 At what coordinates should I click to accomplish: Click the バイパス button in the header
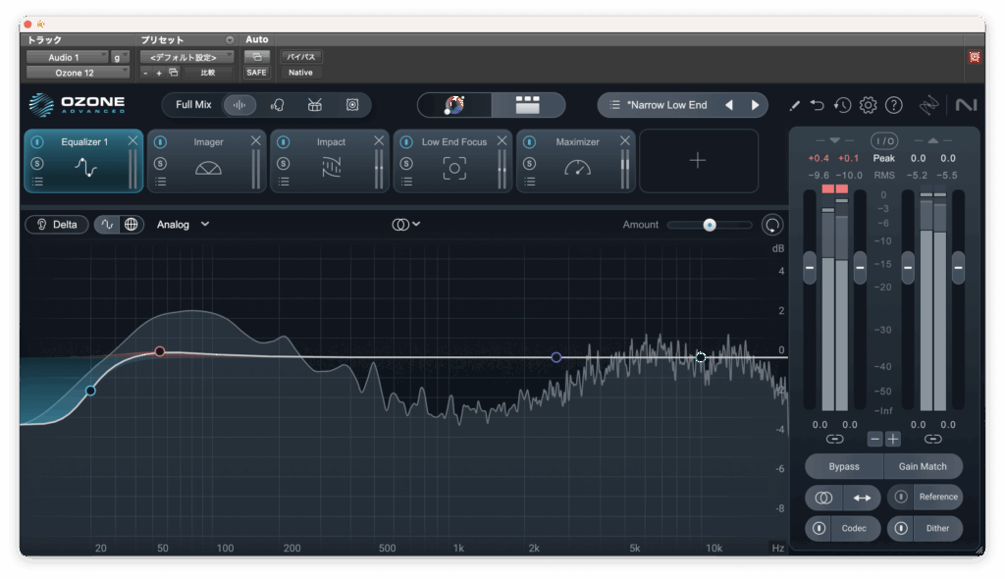tap(300, 57)
